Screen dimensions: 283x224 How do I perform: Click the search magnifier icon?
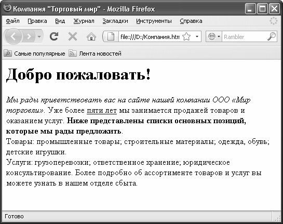(272, 36)
